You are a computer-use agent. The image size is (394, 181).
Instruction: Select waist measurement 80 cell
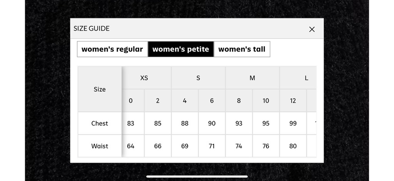[x=293, y=146]
